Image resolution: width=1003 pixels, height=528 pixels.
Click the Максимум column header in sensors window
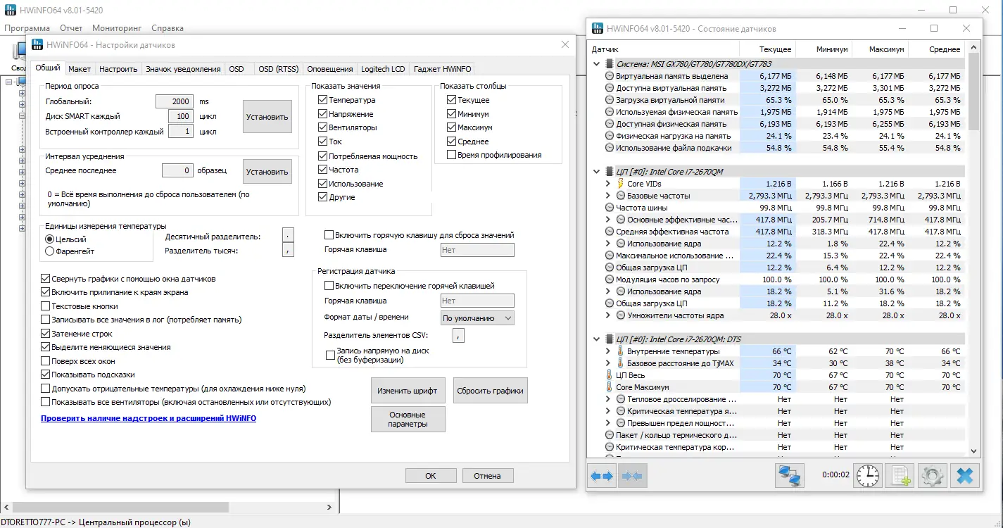coord(880,49)
